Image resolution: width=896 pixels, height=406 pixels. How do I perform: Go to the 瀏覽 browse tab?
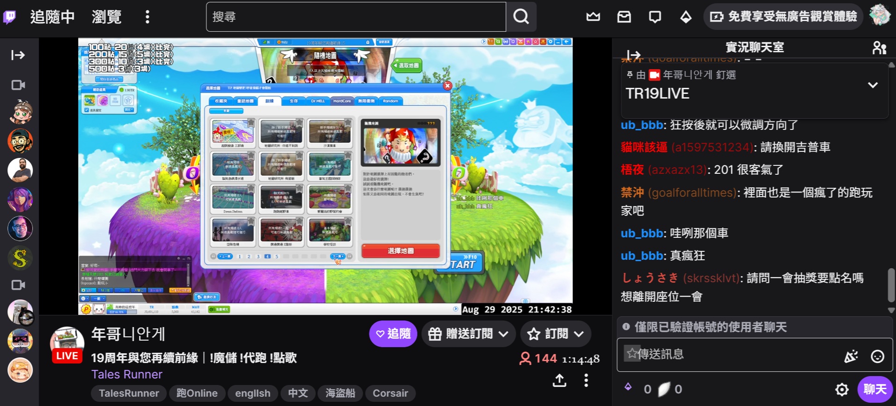[107, 17]
